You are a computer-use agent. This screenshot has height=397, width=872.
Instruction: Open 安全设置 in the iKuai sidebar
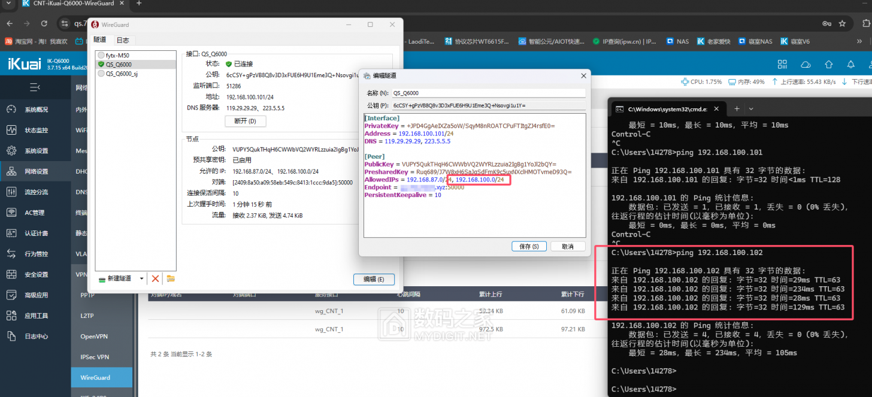35,275
